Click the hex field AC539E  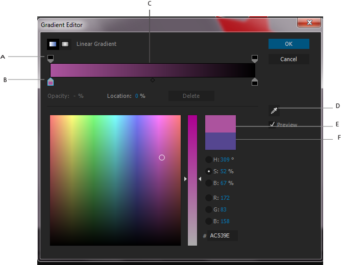pos(222,236)
